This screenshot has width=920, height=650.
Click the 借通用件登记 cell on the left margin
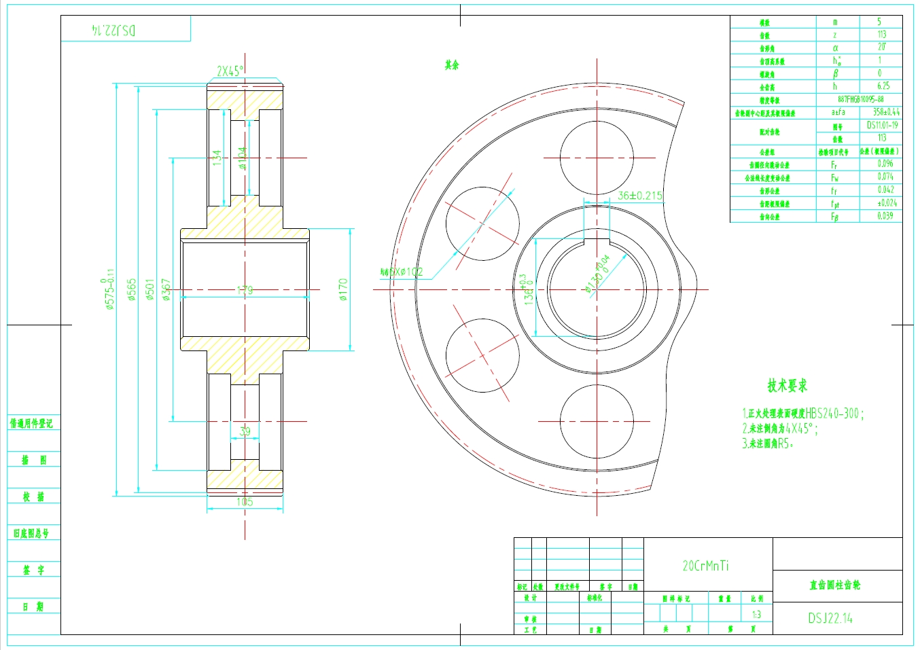pyautogui.click(x=31, y=424)
